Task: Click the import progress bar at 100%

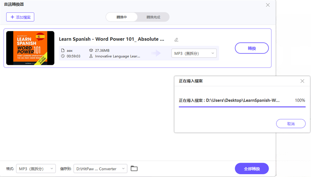Action: point(242,107)
